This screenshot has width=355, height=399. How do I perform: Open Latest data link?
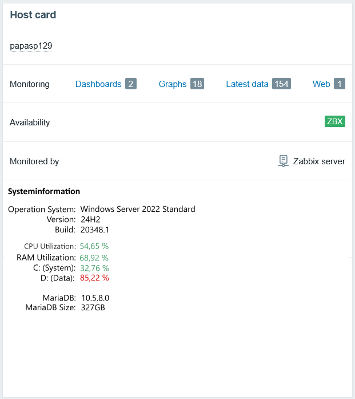tap(247, 84)
